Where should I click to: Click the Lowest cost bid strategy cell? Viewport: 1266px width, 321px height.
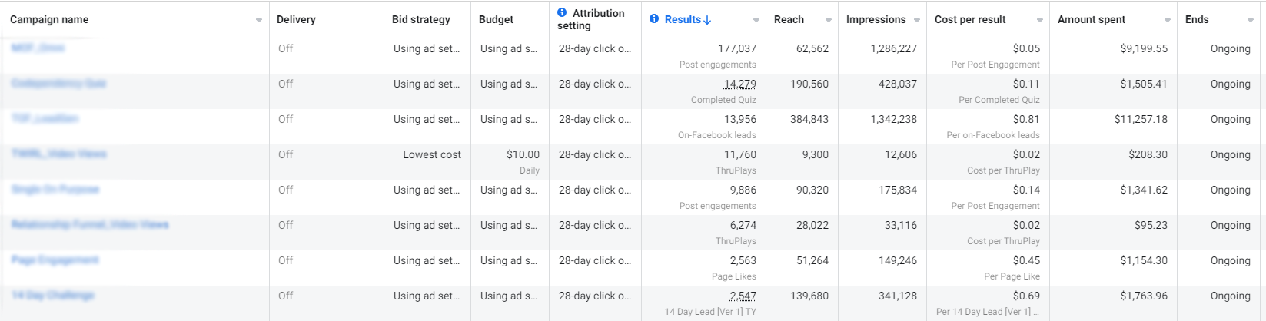[432, 154]
